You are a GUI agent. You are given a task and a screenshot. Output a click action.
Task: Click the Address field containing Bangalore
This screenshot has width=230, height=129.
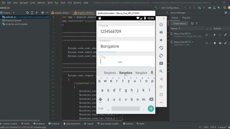point(126,46)
